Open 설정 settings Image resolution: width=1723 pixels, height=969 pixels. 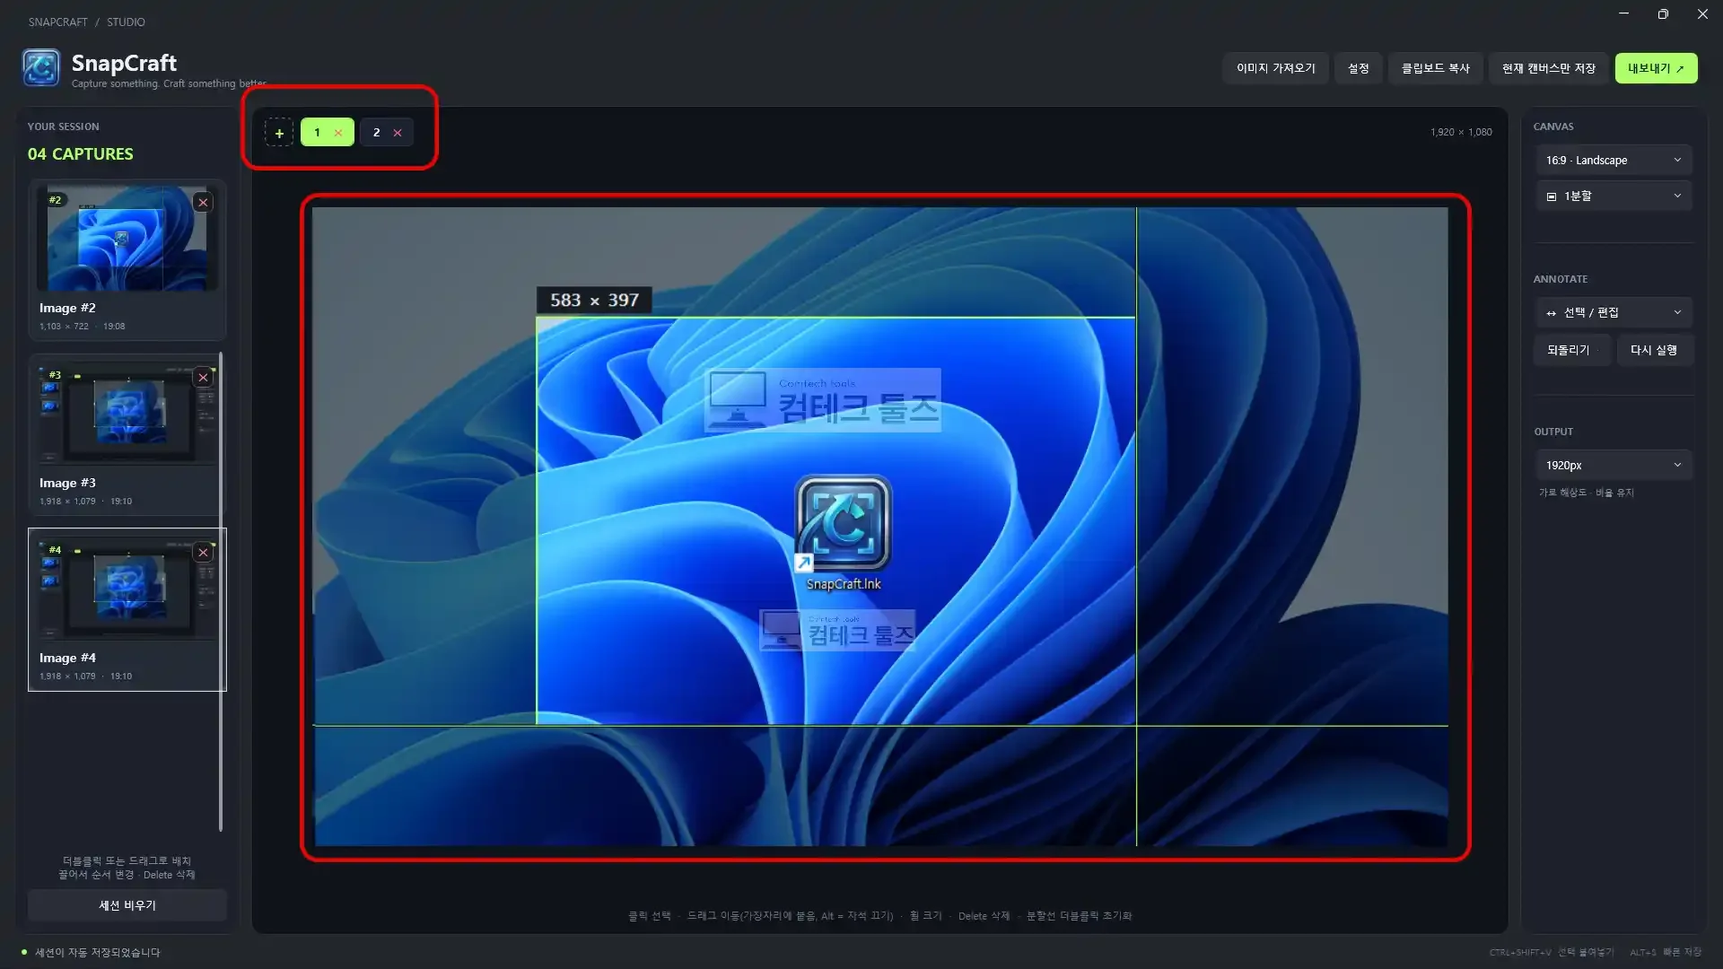pyautogui.click(x=1358, y=68)
